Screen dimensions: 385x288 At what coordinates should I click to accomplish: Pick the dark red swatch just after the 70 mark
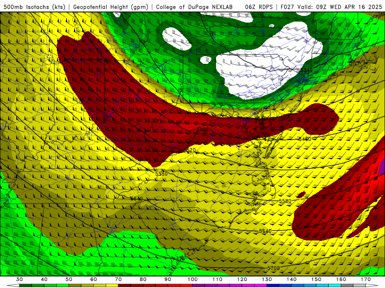point(125,286)
